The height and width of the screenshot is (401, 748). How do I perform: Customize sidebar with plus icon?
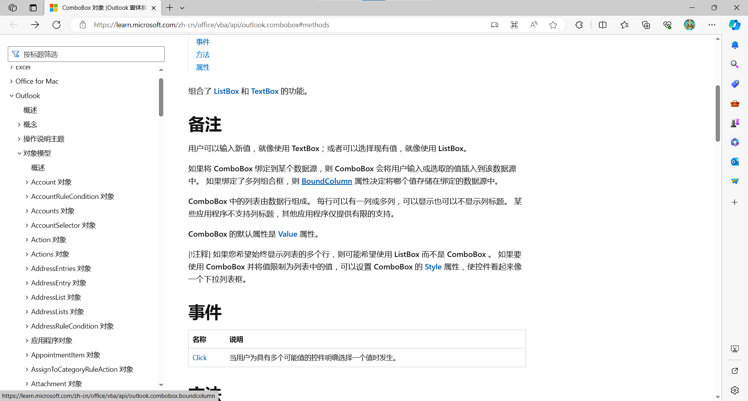pyautogui.click(x=735, y=202)
